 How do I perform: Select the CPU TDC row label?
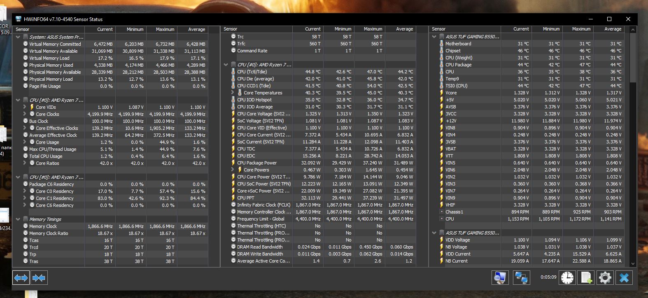click(246, 149)
